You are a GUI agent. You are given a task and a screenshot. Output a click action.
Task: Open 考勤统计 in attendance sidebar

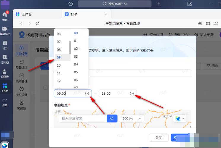pos(22,64)
